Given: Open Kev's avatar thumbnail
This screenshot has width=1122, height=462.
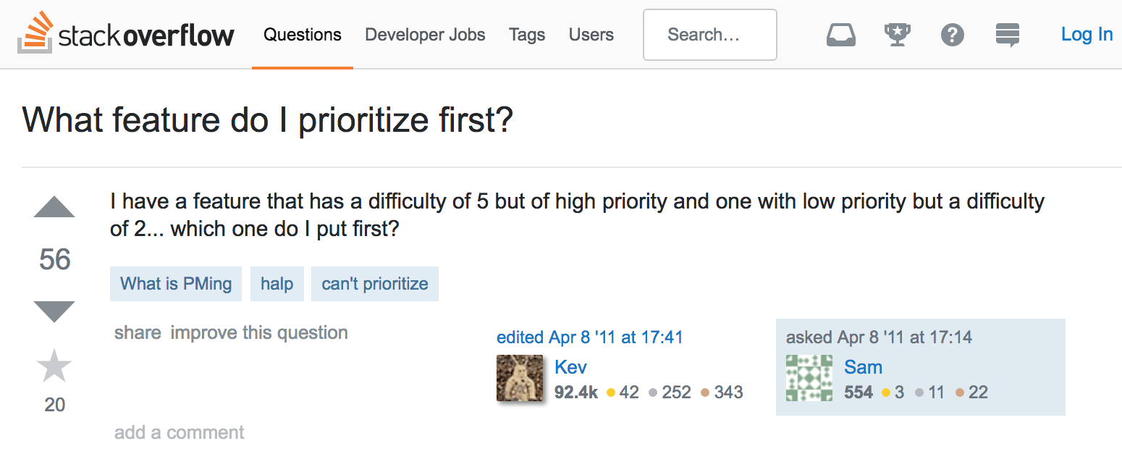Looking at the screenshot, I should [x=520, y=378].
